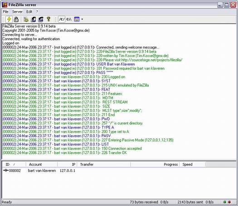Click the connection arrow icon beside 000002

(x=6, y=171)
